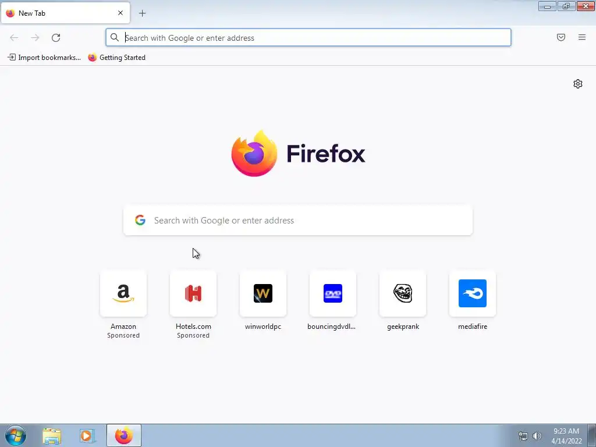The image size is (596, 447).
Task: Open the bouncingdvdl... shortcut tile
Action: point(333,293)
